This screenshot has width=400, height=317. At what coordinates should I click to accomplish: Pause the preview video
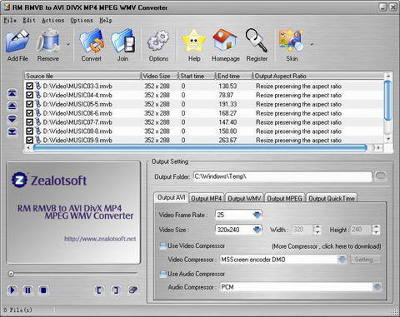click(27, 290)
